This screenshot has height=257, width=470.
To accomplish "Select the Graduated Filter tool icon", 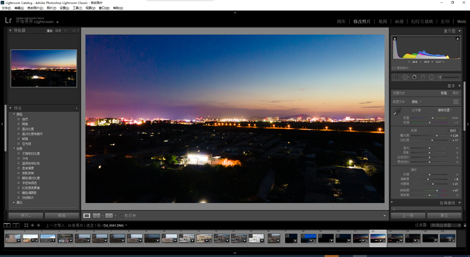I will tap(423, 77).
